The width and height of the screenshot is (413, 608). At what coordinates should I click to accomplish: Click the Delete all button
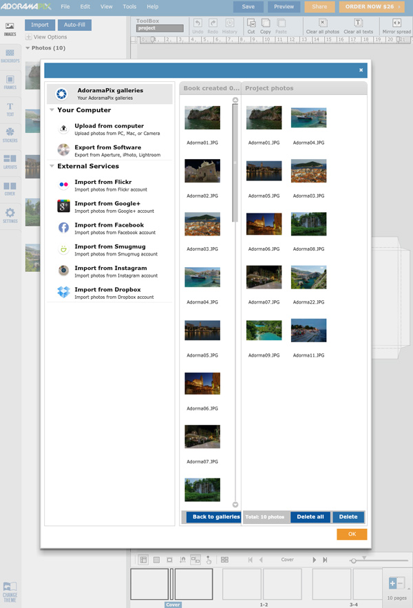tap(310, 516)
